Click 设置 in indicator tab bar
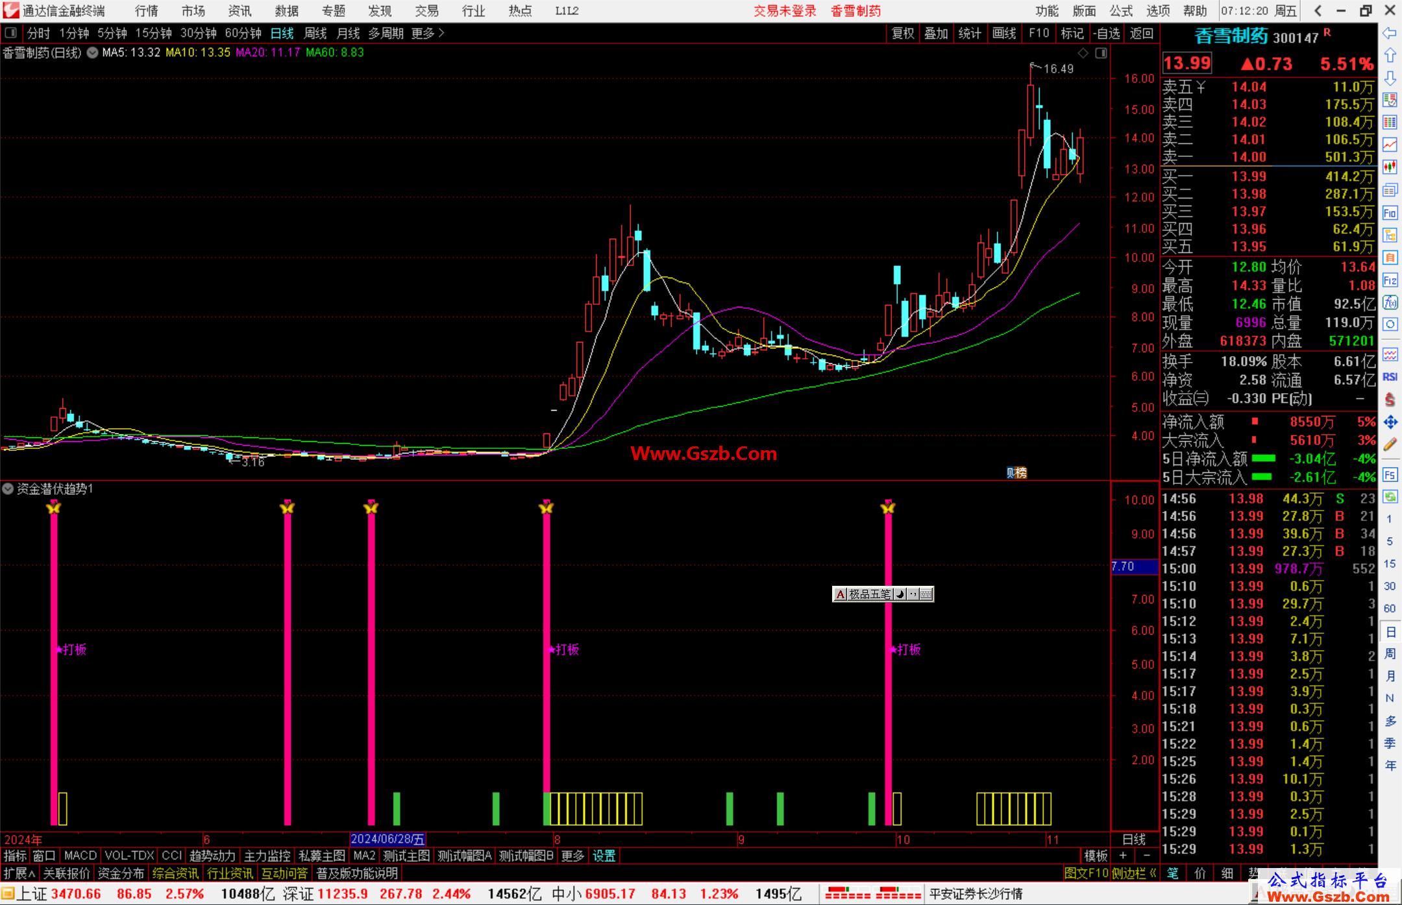 [x=604, y=856]
